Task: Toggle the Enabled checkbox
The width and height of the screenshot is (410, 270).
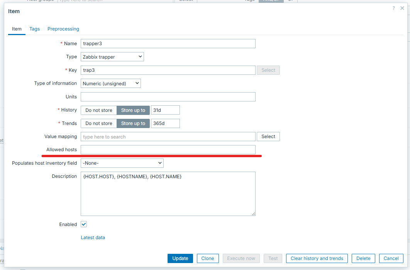Action: point(84,224)
